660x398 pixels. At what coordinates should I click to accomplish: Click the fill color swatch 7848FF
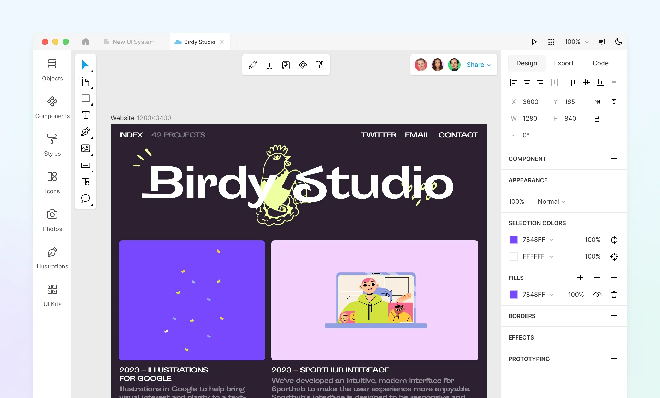(514, 295)
